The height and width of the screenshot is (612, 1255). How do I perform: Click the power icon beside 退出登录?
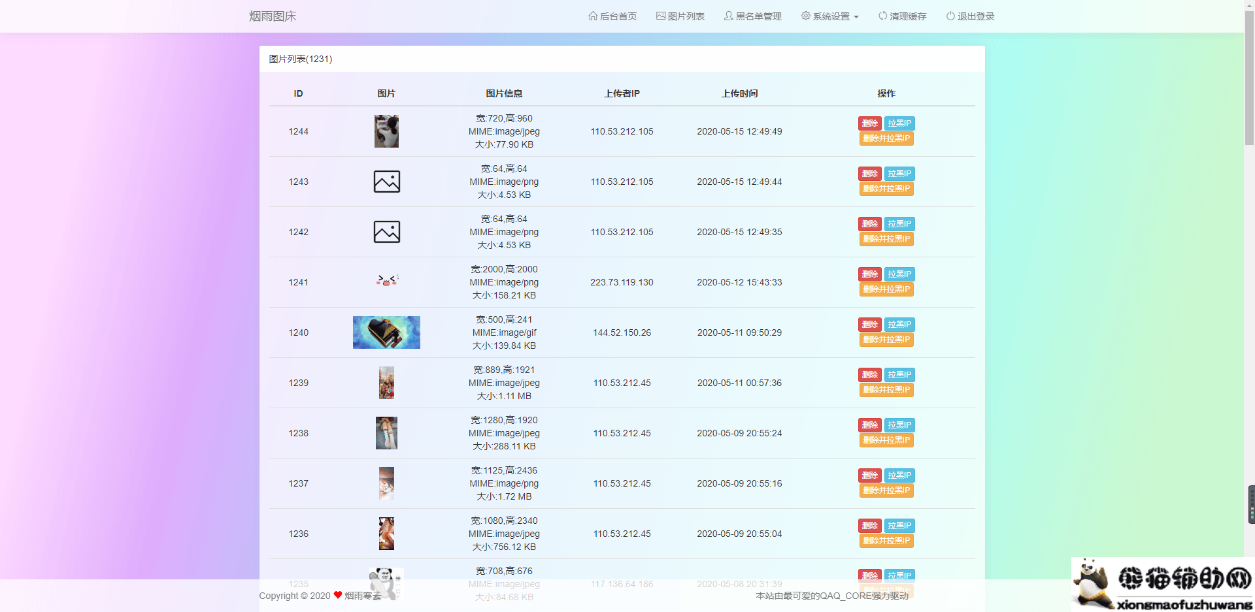point(950,16)
